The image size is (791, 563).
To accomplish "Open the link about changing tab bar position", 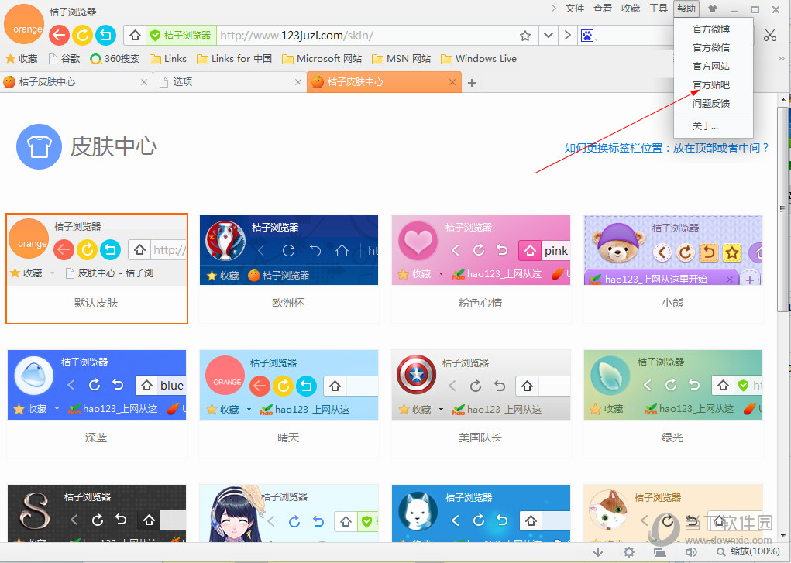I will [665, 148].
